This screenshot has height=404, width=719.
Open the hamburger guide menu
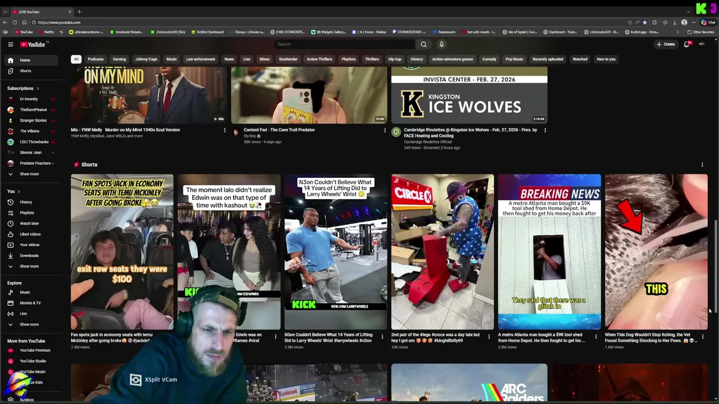(x=10, y=44)
